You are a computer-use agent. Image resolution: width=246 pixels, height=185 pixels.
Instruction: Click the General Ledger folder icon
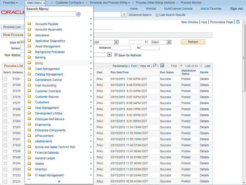[x=30, y=158]
